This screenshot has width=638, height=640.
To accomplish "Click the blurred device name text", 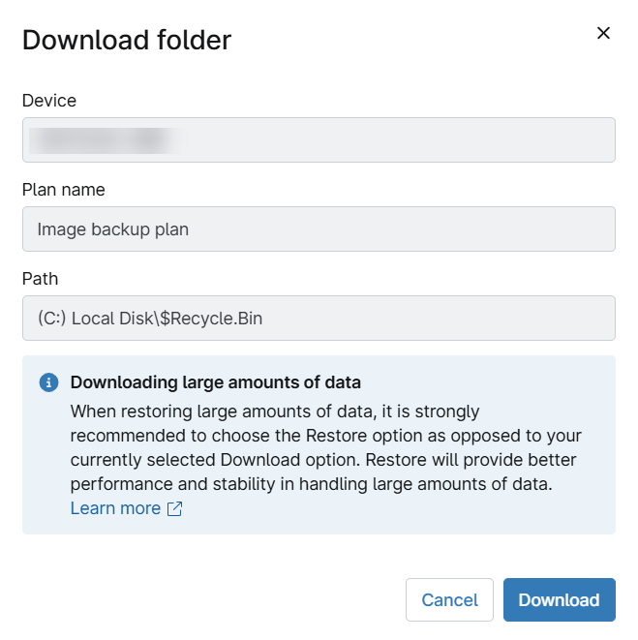I will pos(105,140).
